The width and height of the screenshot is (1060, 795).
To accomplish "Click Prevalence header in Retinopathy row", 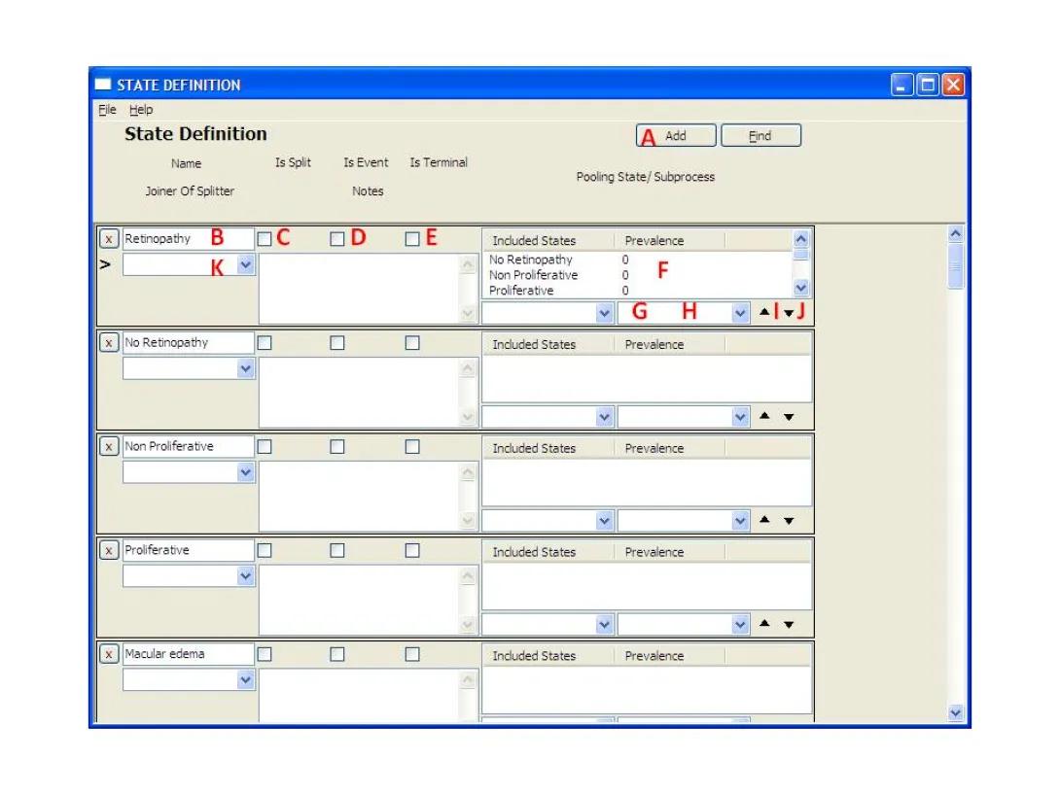I will (669, 240).
